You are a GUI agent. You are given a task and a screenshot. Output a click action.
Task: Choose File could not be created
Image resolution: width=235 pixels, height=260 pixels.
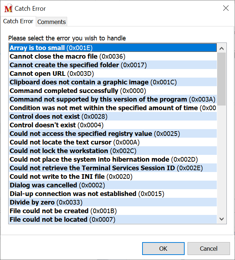point(63,211)
